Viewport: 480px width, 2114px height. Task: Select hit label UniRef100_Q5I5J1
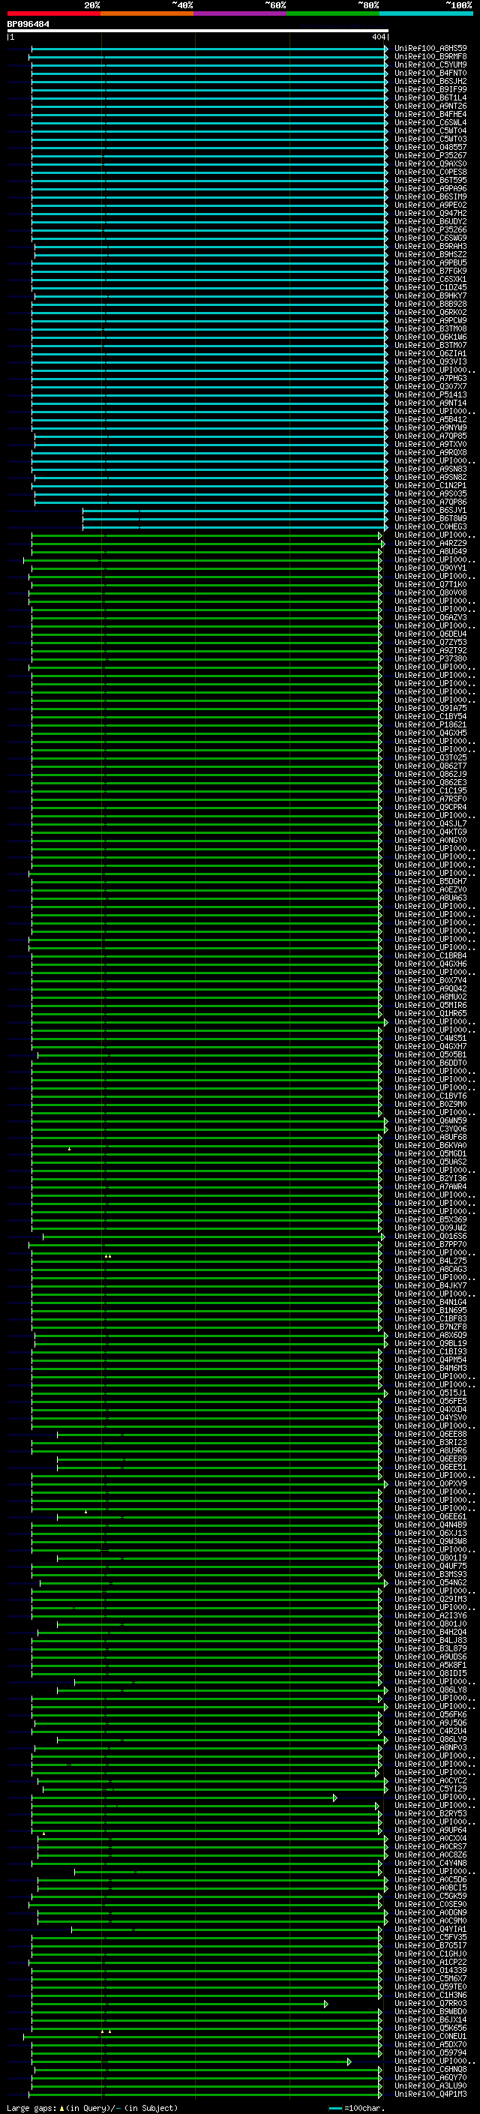point(430,1393)
